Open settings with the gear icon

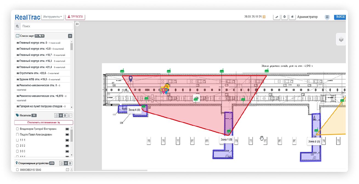point(284,17)
